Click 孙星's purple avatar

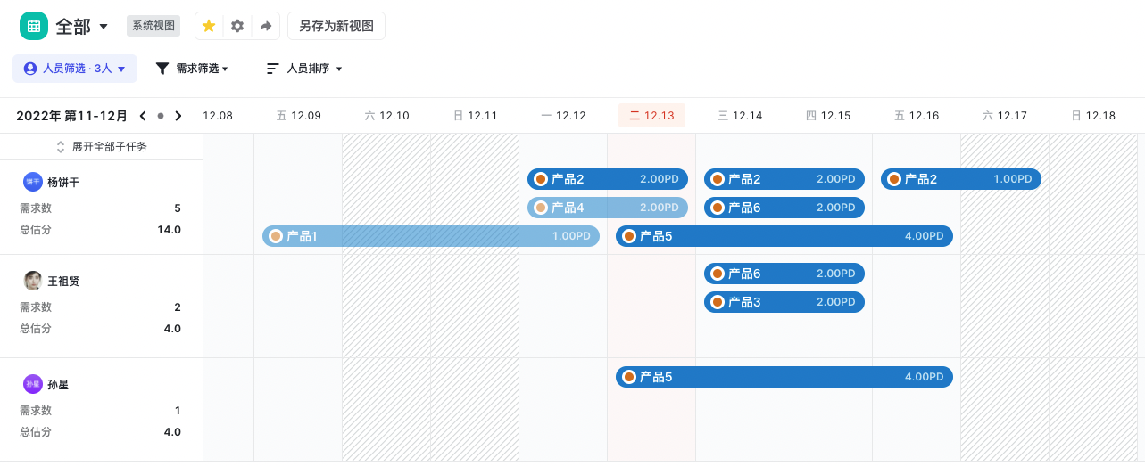click(x=33, y=384)
